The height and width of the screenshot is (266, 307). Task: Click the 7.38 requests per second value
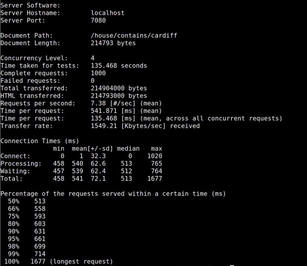tap(126, 103)
